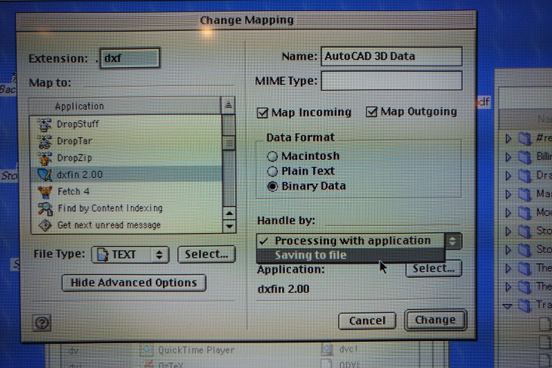Toggle the Map Incoming checkbox

click(x=262, y=113)
